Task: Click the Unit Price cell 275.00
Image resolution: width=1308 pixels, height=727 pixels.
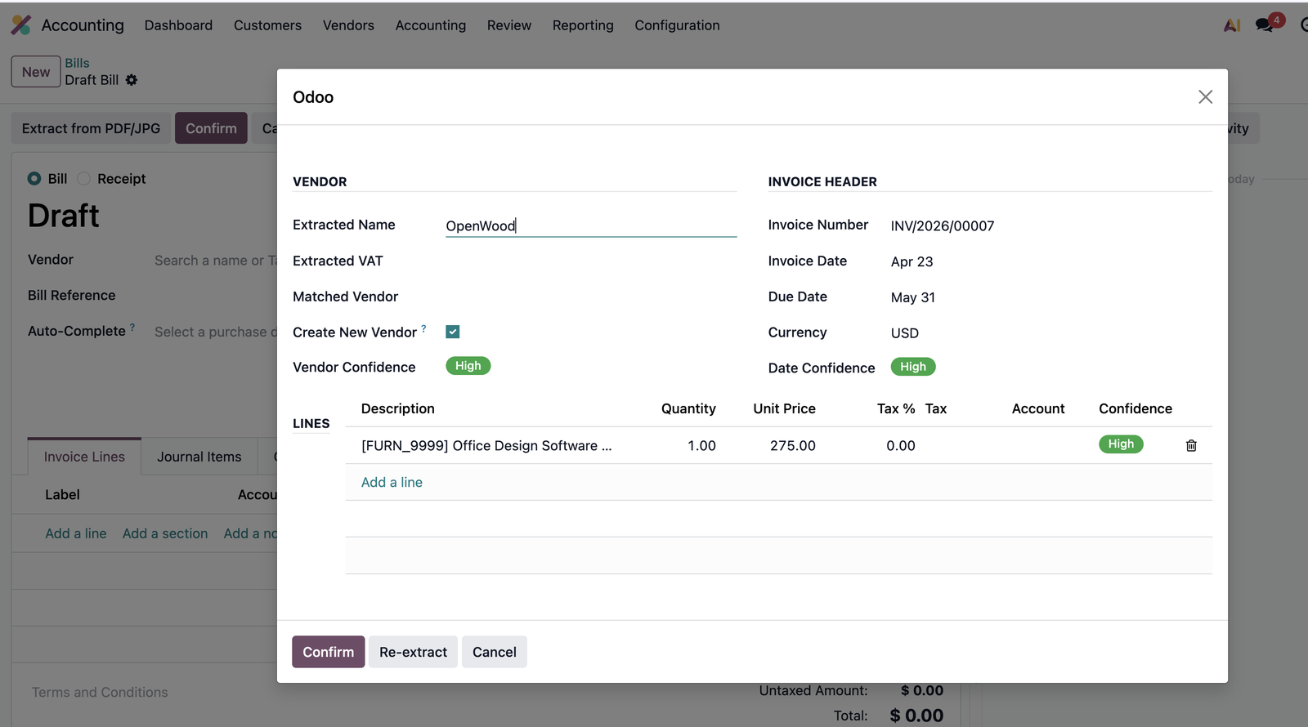Action: tap(793, 446)
